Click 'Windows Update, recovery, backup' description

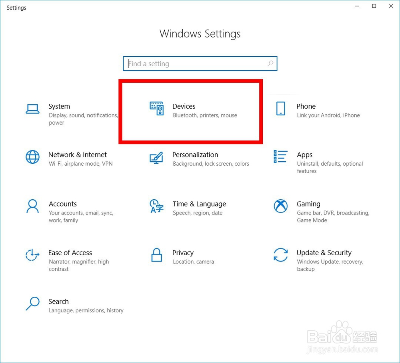coord(330,266)
